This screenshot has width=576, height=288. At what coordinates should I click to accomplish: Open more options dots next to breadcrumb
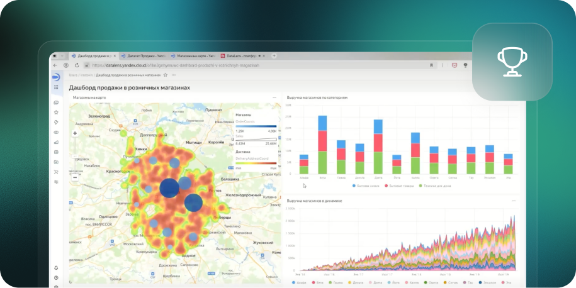coord(173,75)
